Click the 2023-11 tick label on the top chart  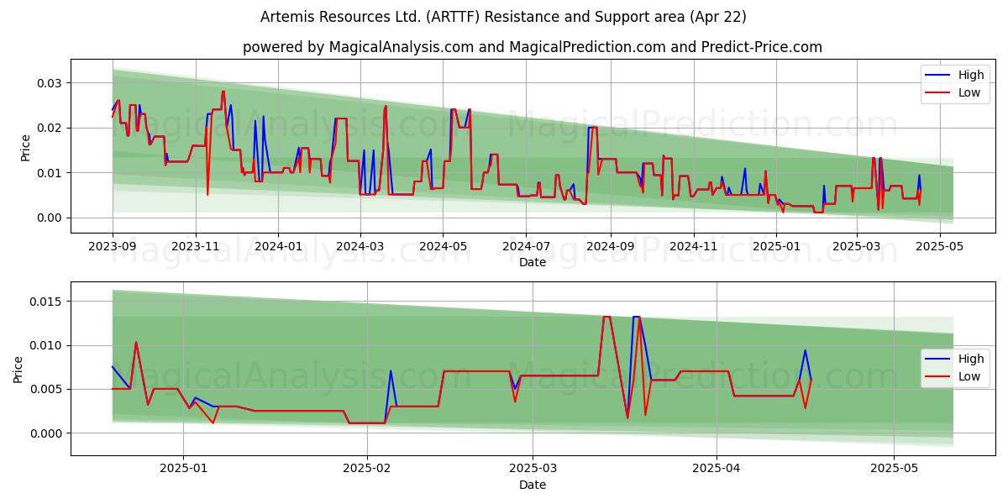pyautogui.click(x=196, y=246)
